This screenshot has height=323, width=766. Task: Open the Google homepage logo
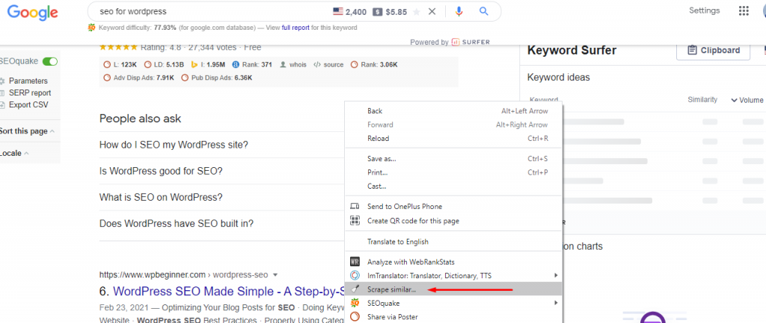pyautogui.click(x=32, y=12)
